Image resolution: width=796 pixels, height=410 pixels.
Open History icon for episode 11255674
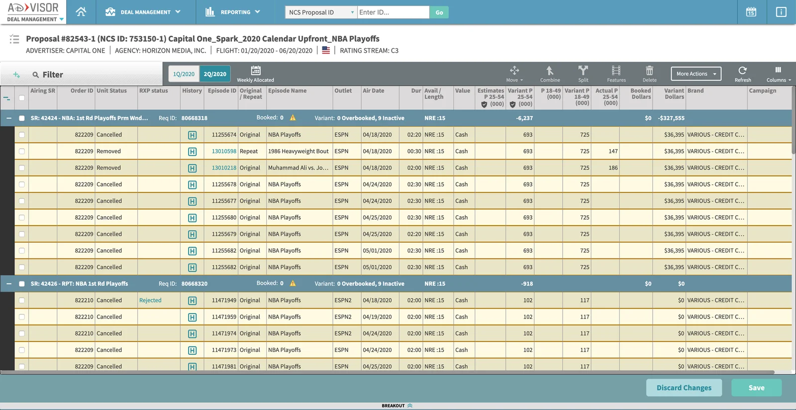coord(192,135)
